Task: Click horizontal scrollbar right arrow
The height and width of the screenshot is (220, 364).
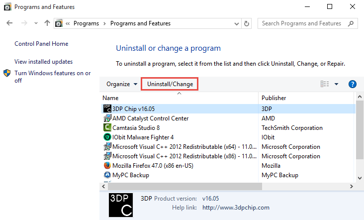Action: 351,186
